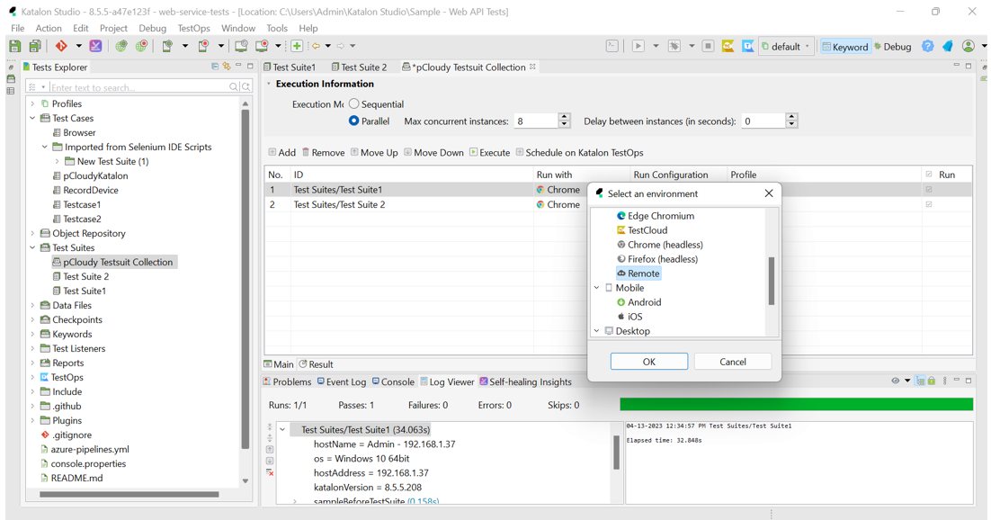The image size is (991, 520).
Task: Click OK in Select an environment dialog
Action: (648, 362)
